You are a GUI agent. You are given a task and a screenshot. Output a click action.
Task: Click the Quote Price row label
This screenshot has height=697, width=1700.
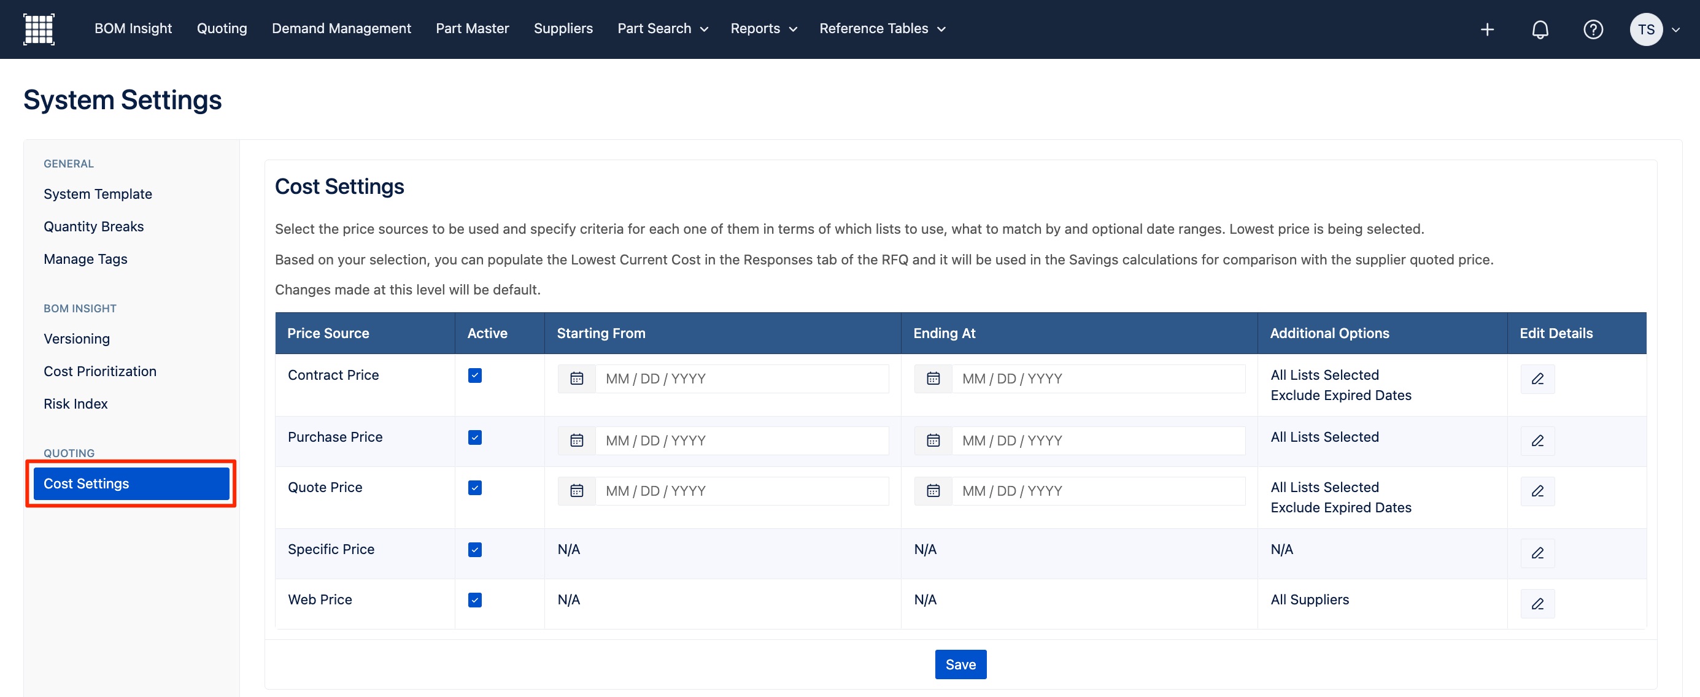click(x=325, y=487)
